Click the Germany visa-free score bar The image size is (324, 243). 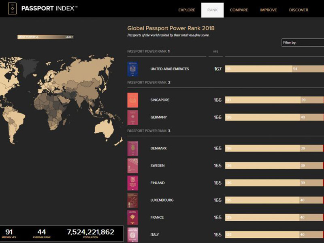275,117
